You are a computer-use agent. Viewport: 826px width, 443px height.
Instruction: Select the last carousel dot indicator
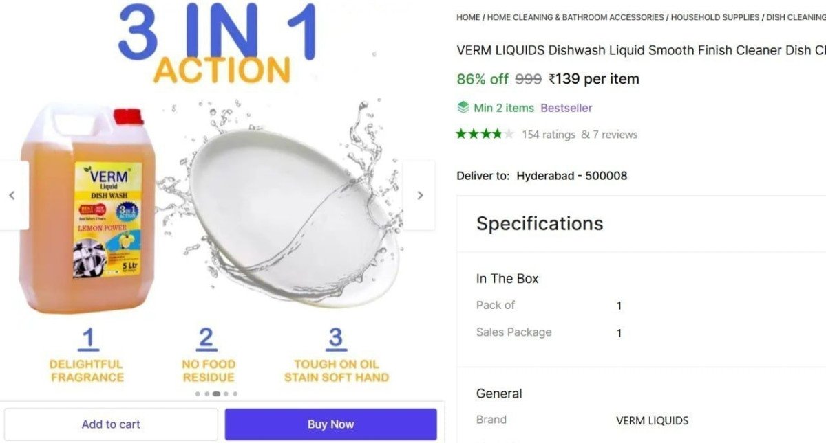coord(235,394)
